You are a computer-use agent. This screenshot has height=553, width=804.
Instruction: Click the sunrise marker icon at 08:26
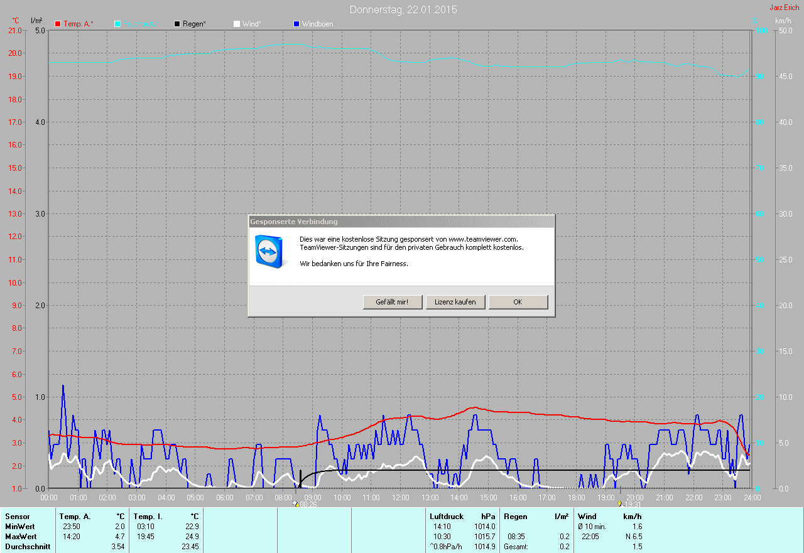296,503
